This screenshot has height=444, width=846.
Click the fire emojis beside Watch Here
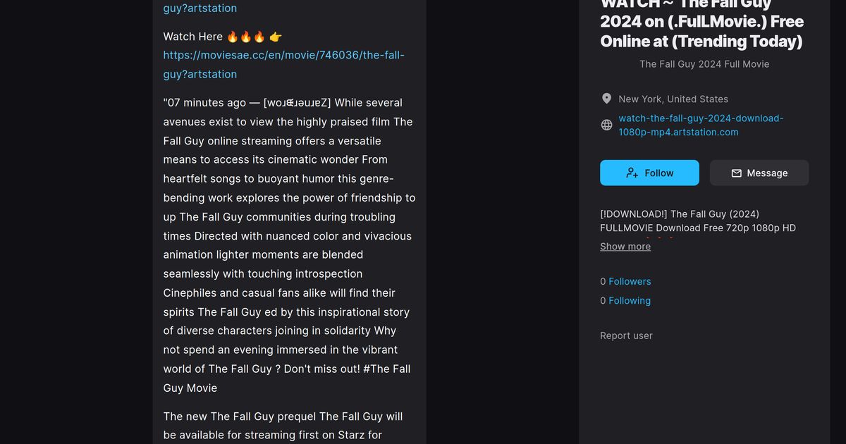246,36
